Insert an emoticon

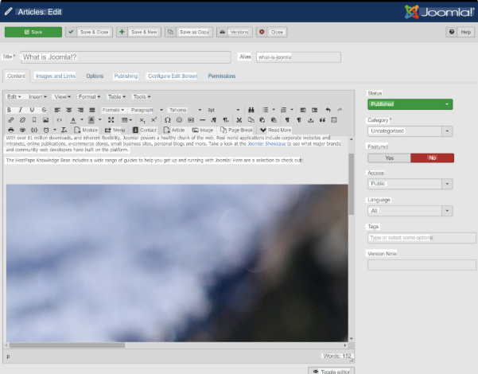179,120
